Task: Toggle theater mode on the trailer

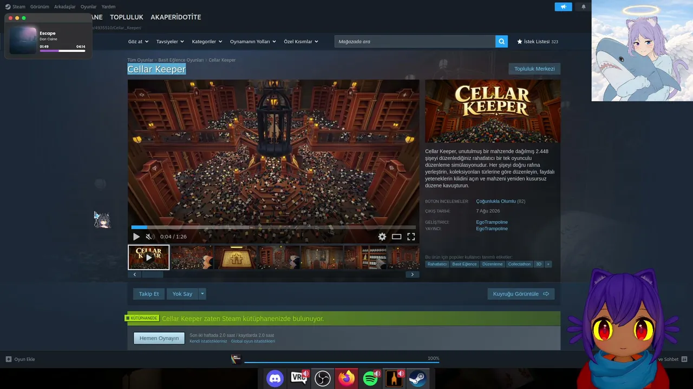Action: pos(397,237)
